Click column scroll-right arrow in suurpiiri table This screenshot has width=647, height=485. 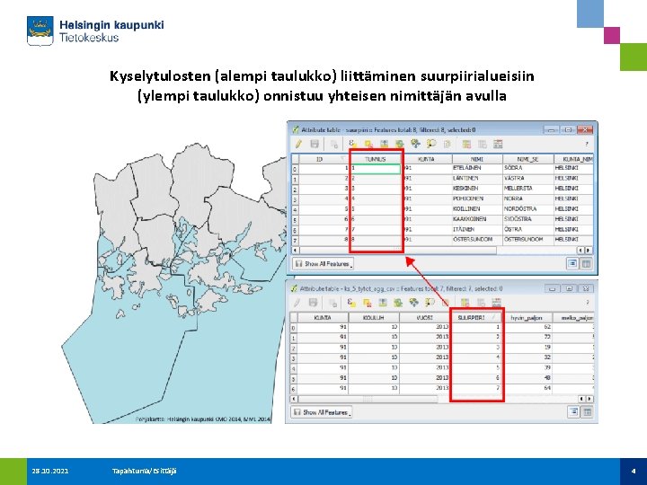588,250
